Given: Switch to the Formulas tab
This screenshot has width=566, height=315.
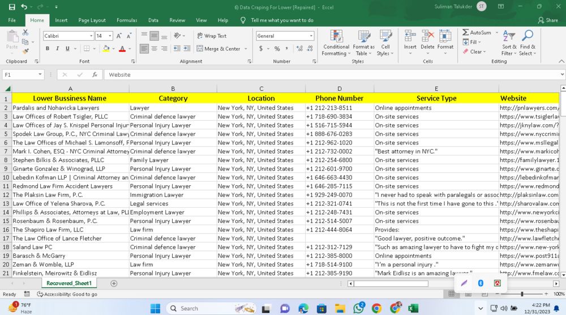Looking at the screenshot, I should click(x=127, y=20).
